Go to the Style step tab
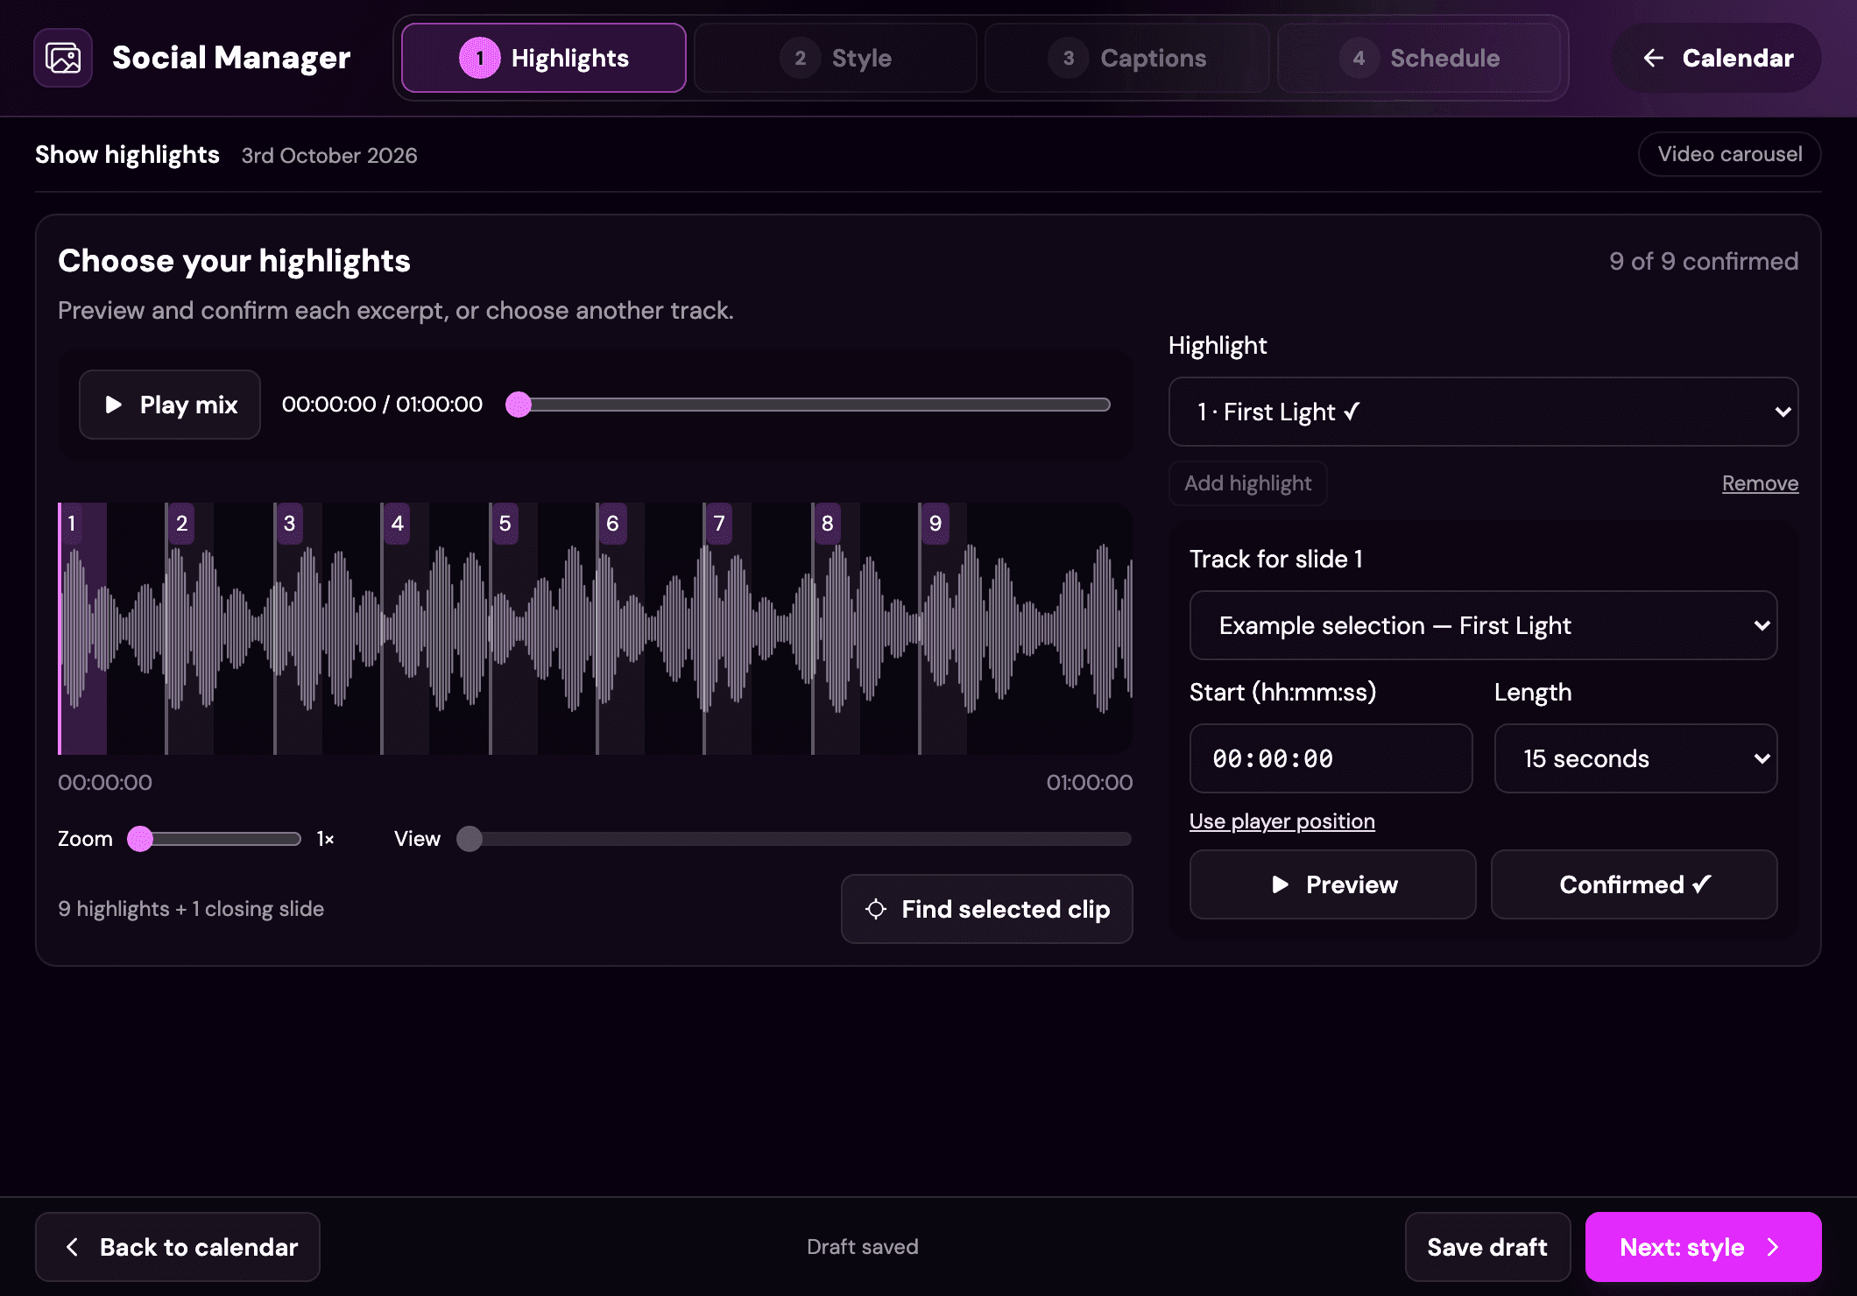 pos(836,58)
